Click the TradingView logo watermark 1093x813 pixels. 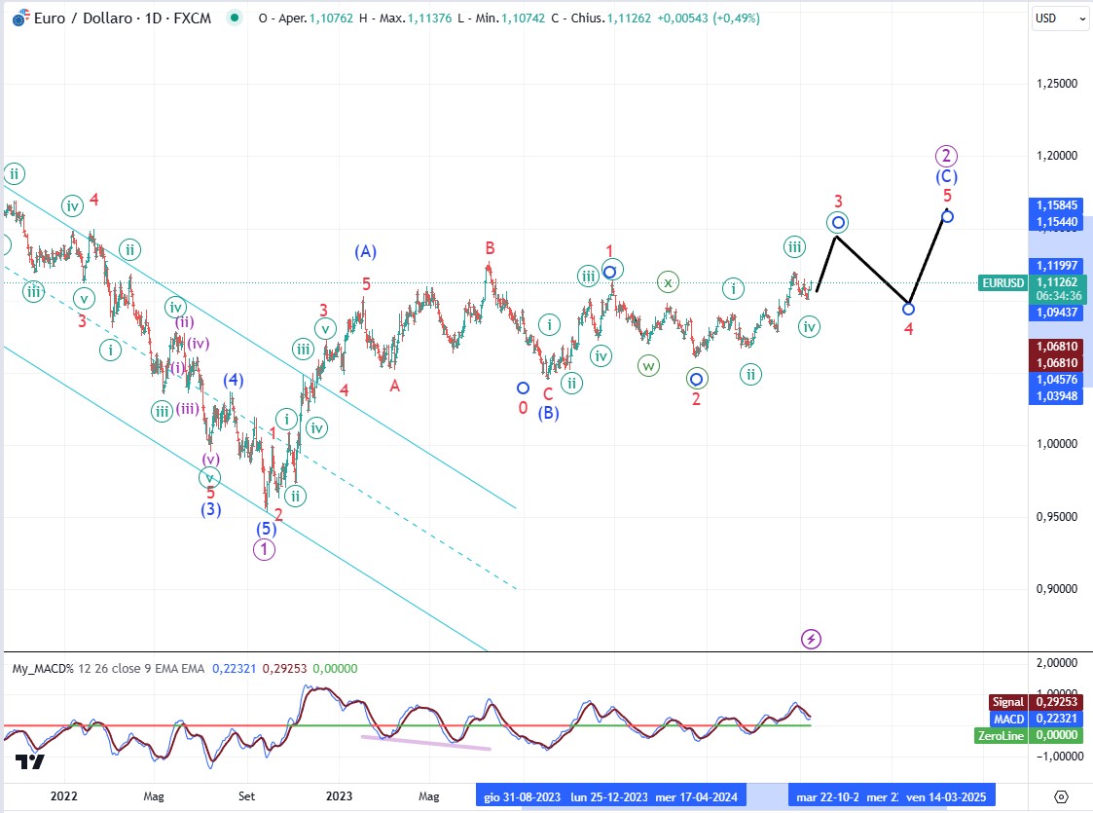pyautogui.click(x=30, y=761)
